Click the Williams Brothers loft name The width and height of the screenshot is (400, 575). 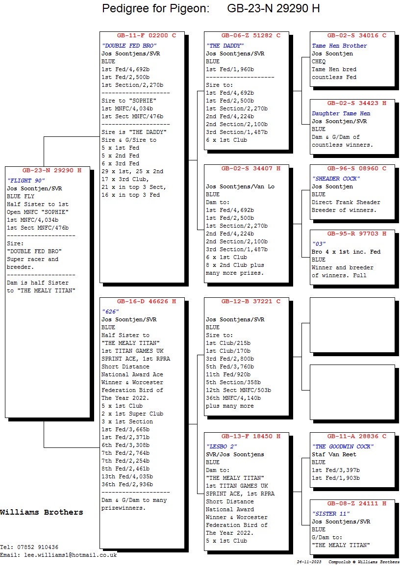pos(42,512)
